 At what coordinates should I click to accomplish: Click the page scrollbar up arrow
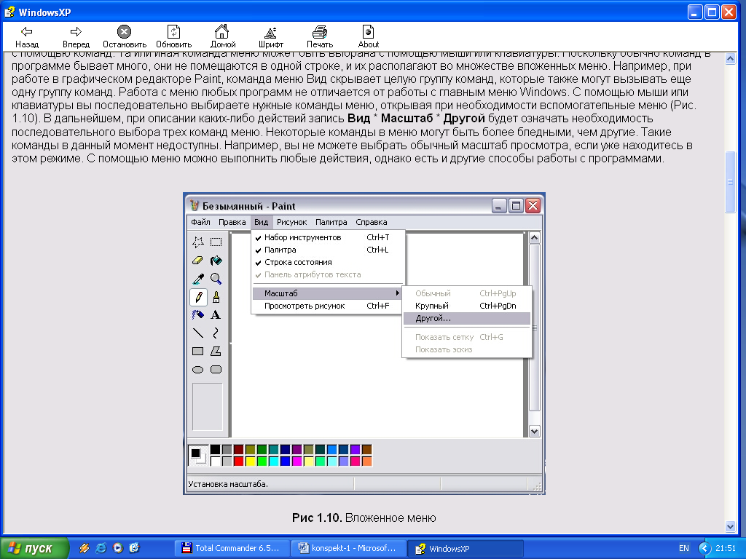tap(730, 58)
